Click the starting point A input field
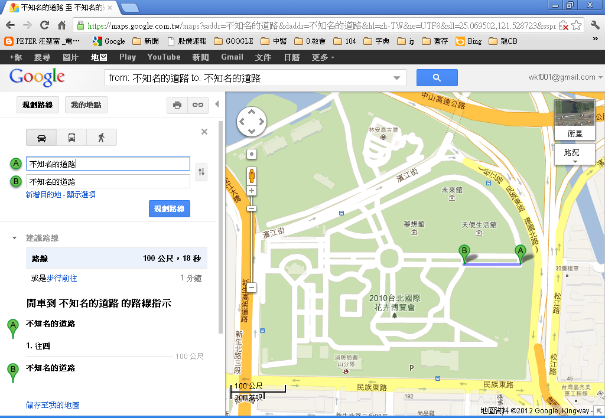Viewport: 605px width, 418px height. tap(108, 164)
